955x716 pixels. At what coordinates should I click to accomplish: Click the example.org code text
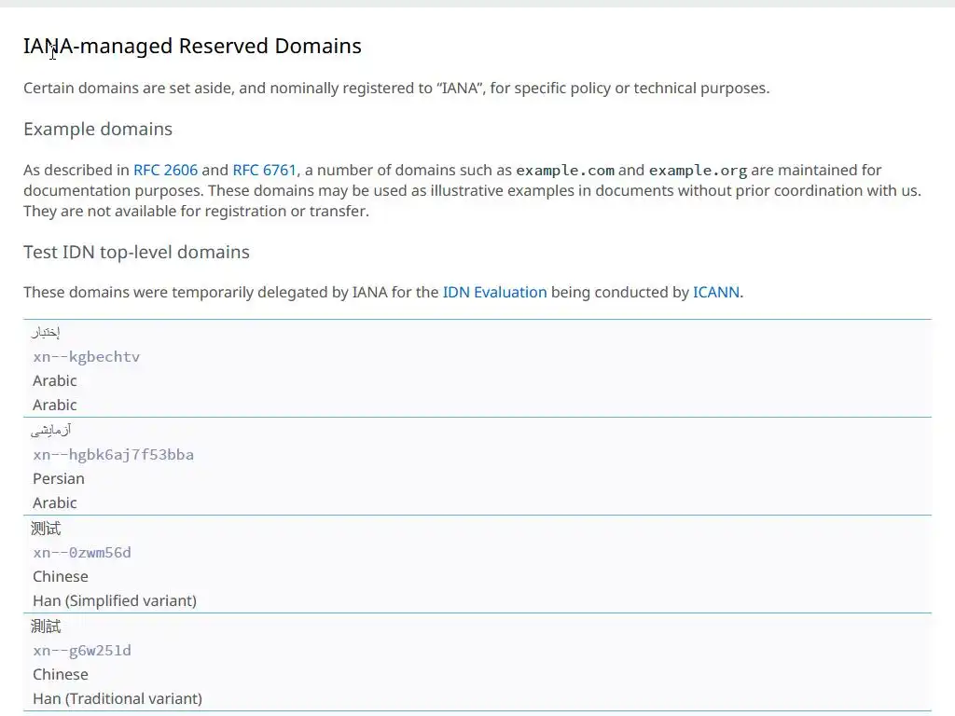click(x=698, y=171)
